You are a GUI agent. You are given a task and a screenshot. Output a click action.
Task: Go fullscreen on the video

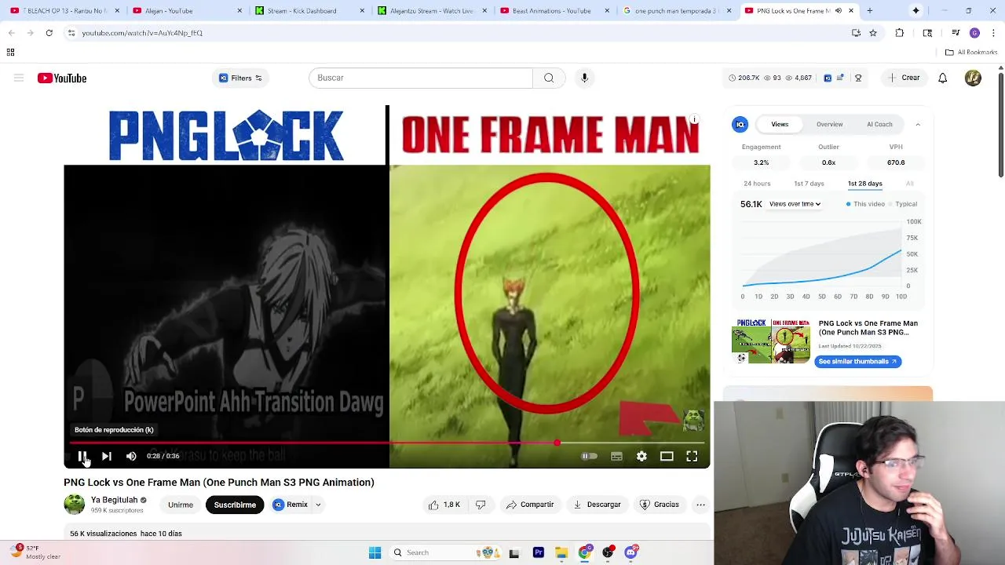(x=692, y=456)
